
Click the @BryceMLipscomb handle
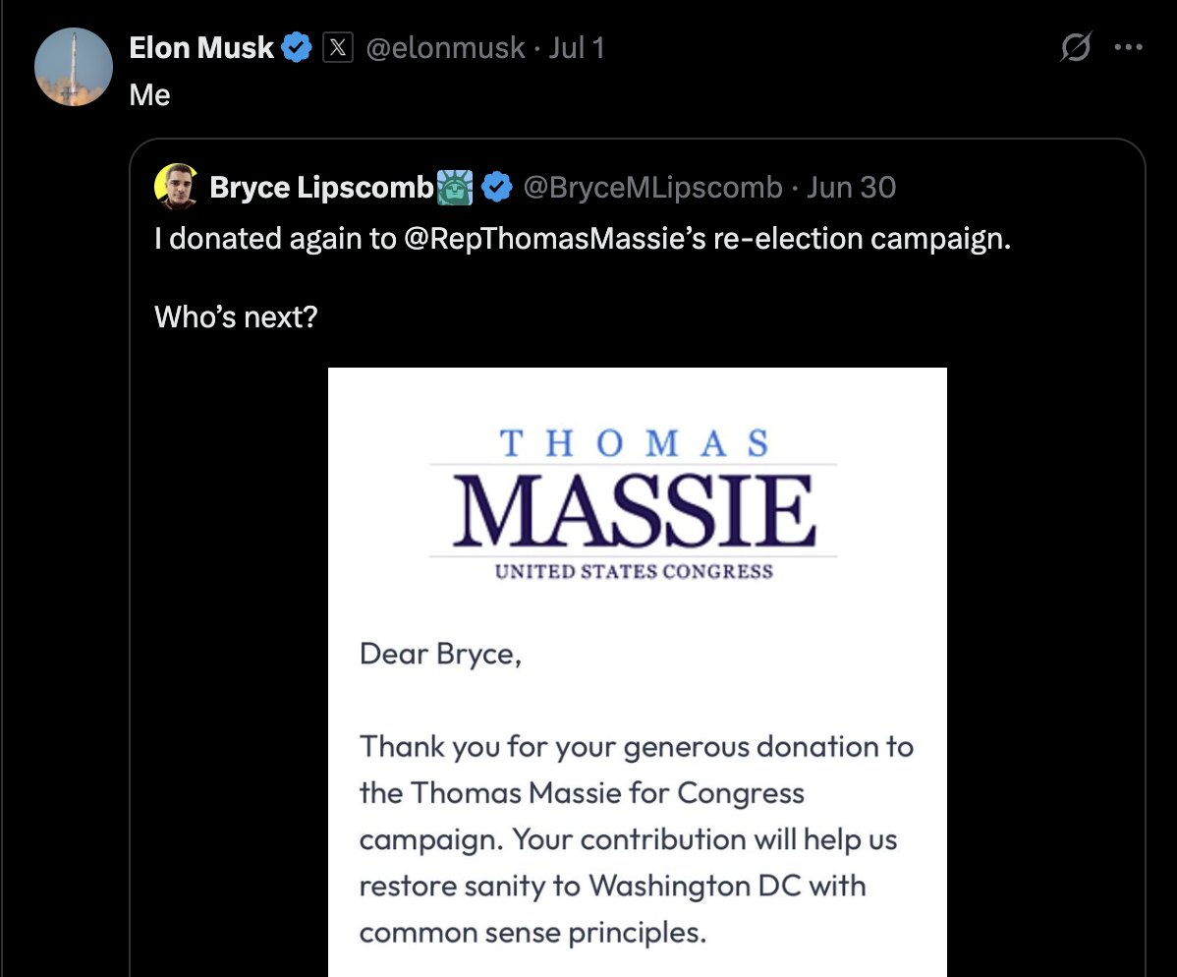[652, 187]
